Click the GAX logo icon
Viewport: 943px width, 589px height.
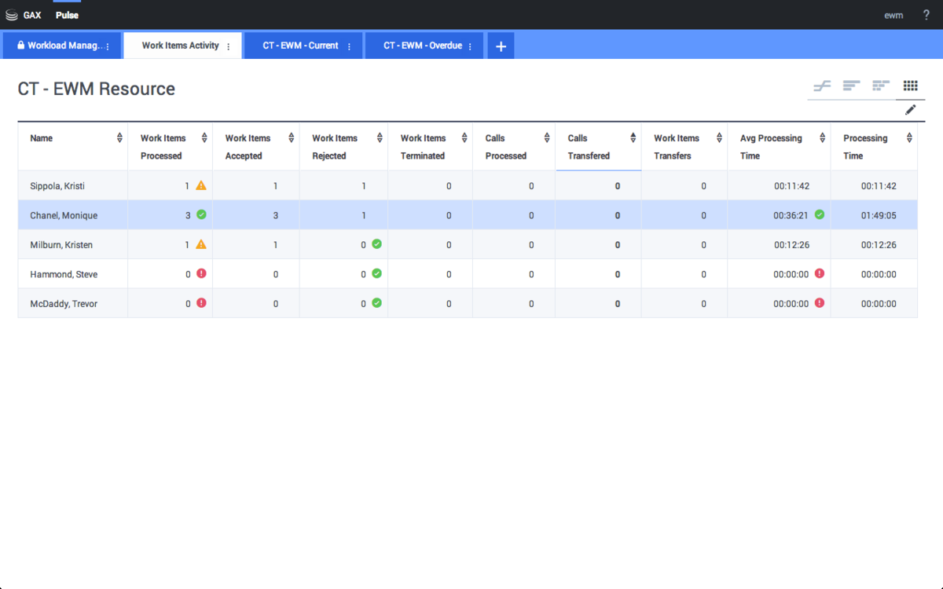12,15
